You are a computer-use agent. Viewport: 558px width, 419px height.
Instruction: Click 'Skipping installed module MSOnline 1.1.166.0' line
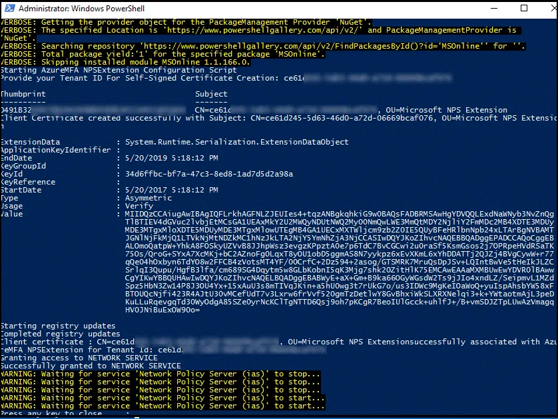(x=125, y=62)
